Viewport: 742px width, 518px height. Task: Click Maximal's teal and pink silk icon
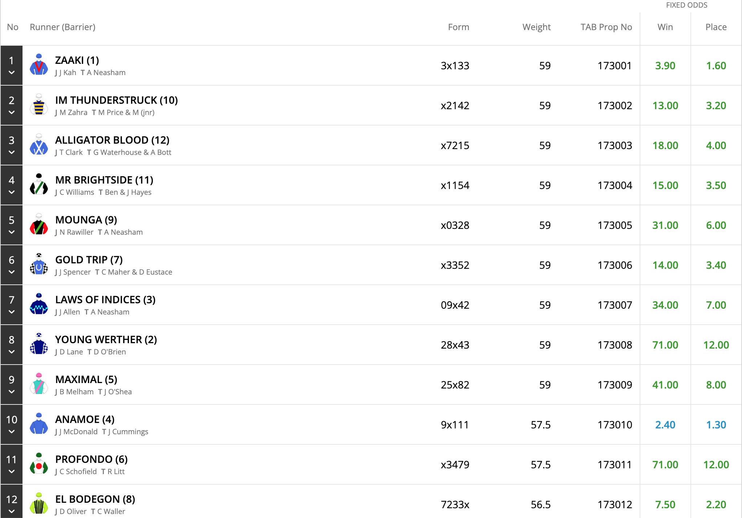(x=39, y=385)
